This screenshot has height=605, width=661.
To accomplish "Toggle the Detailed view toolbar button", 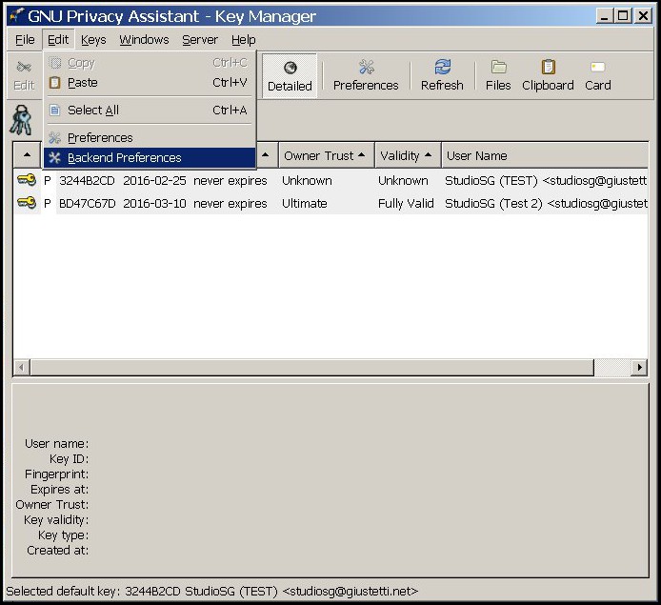I will 290,76.
